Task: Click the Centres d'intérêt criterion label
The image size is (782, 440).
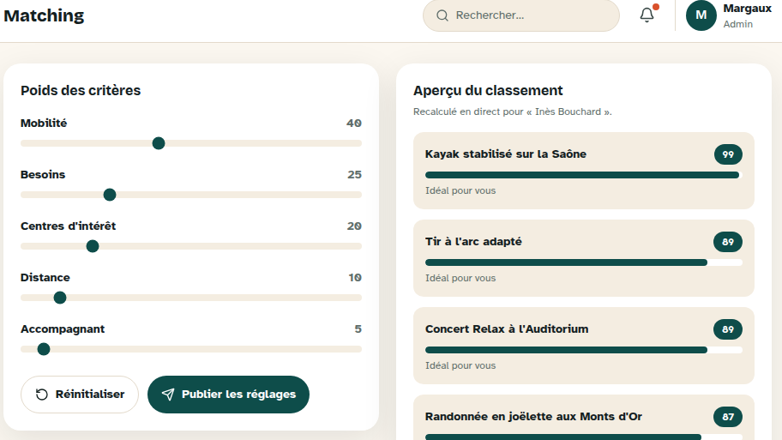Action: tap(69, 226)
